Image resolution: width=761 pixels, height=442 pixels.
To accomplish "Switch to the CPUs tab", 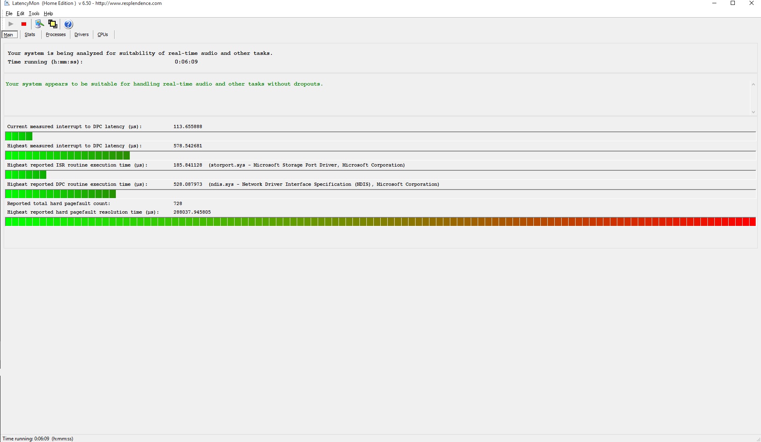I will click(x=103, y=35).
